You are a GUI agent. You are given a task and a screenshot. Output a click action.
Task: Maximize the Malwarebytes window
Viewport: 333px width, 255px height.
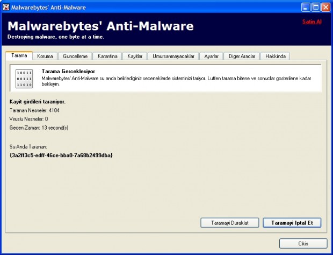tap(314, 7)
